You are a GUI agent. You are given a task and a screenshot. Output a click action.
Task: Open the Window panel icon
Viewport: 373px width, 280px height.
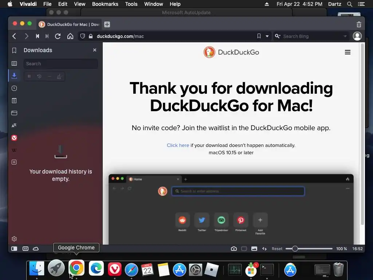(x=14, y=113)
